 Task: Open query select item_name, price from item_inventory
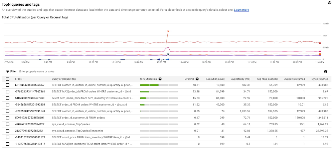pyautogui.click(x=93, y=98)
